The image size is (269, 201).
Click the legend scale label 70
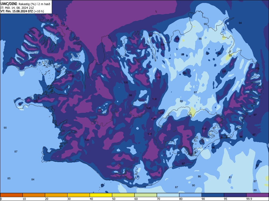coord(158,199)
